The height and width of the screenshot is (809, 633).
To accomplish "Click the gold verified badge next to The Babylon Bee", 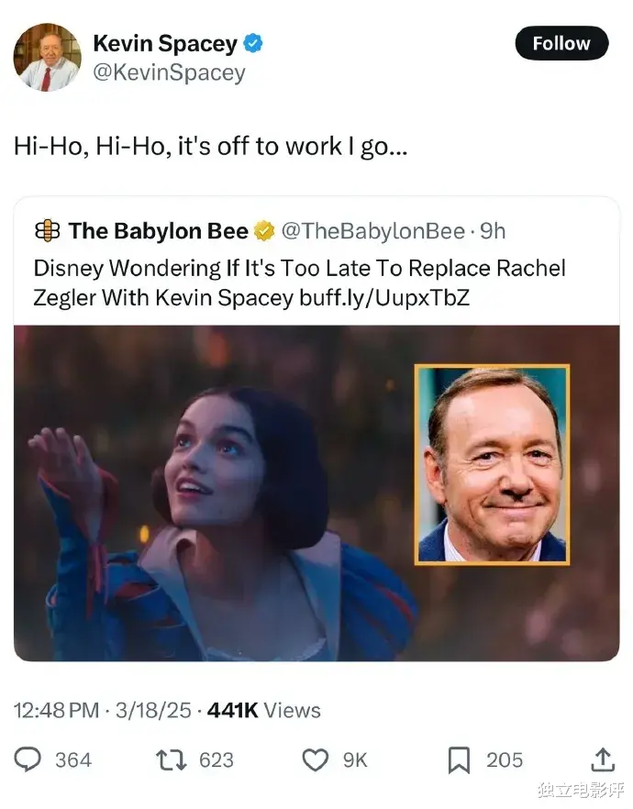I will pos(264,231).
